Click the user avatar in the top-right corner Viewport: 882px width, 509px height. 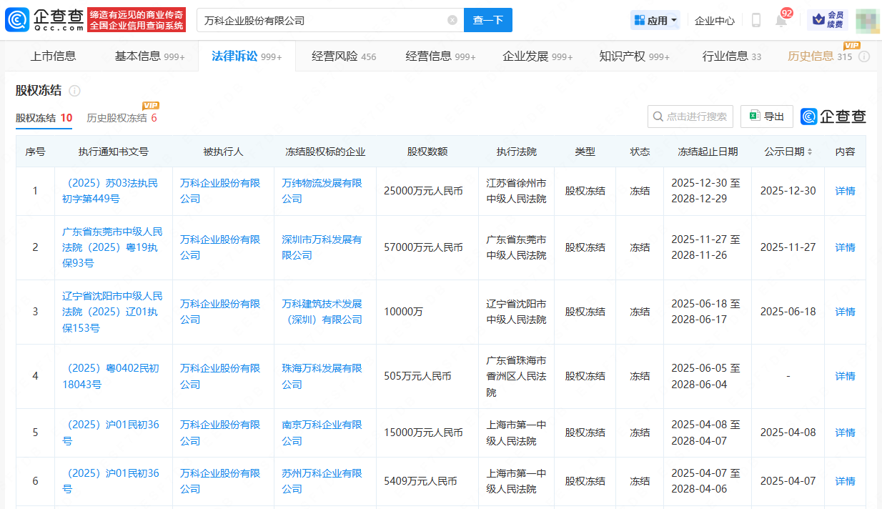(868, 19)
